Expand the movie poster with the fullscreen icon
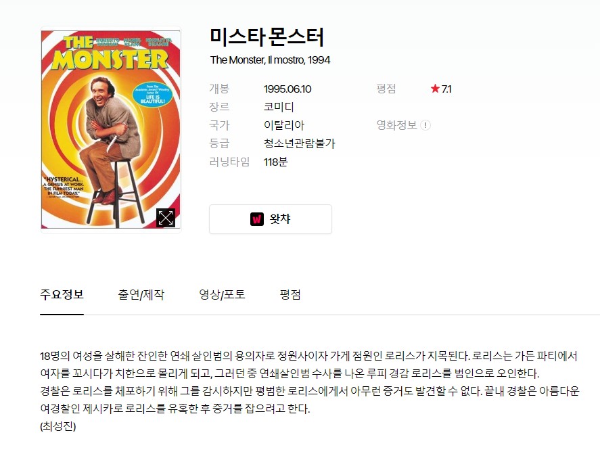 [x=166, y=218]
